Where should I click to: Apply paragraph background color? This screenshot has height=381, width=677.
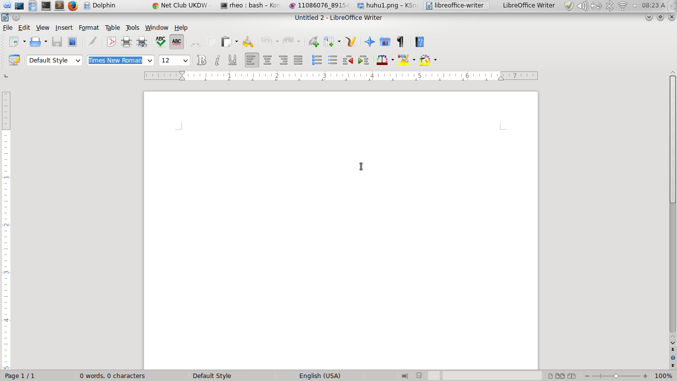[x=425, y=60]
